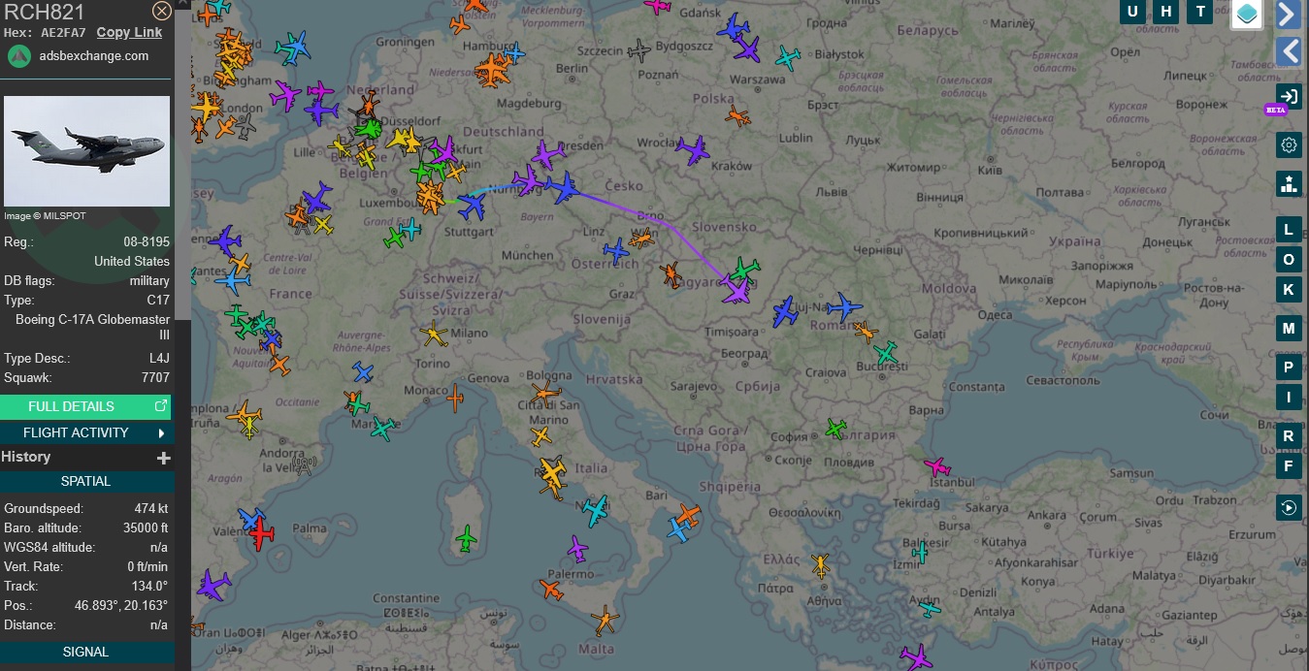Viewport: 1309px width, 671px height.
Task: Click the right-pointing chevron button
Action: tap(1288, 15)
